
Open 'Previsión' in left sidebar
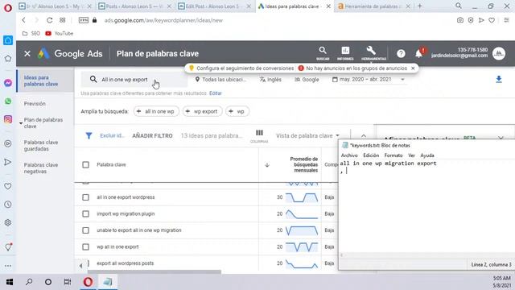pyautogui.click(x=35, y=104)
